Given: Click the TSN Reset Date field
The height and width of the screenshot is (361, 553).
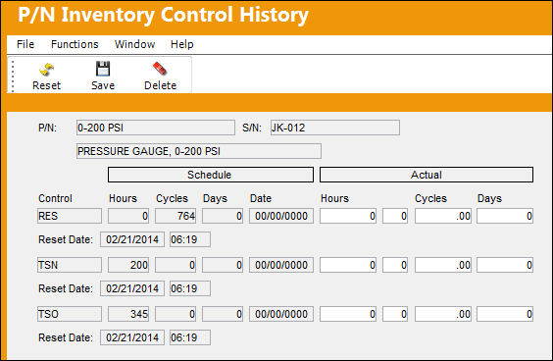Looking at the screenshot, I should 132,288.
